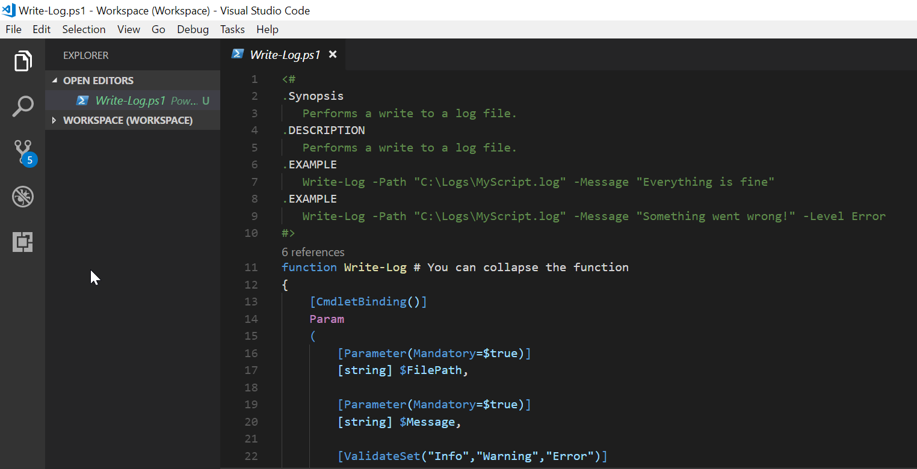Image resolution: width=917 pixels, height=469 pixels.
Task: Close the Write-Log.ps1 editor tab
Action: [333, 54]
